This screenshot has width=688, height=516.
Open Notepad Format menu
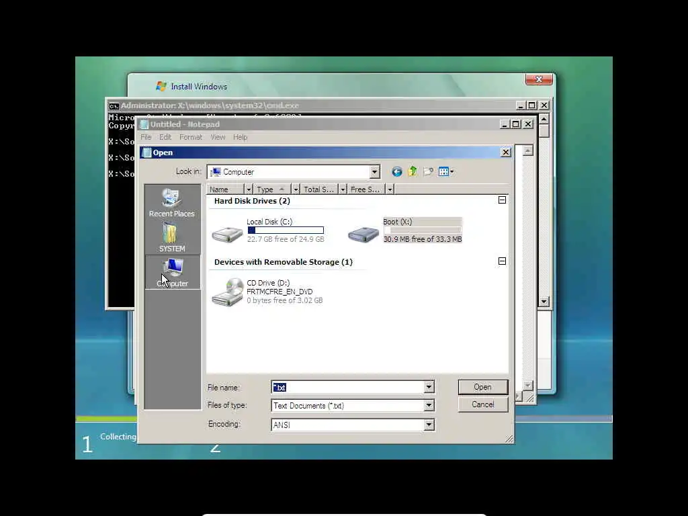(x=191, y=137)
